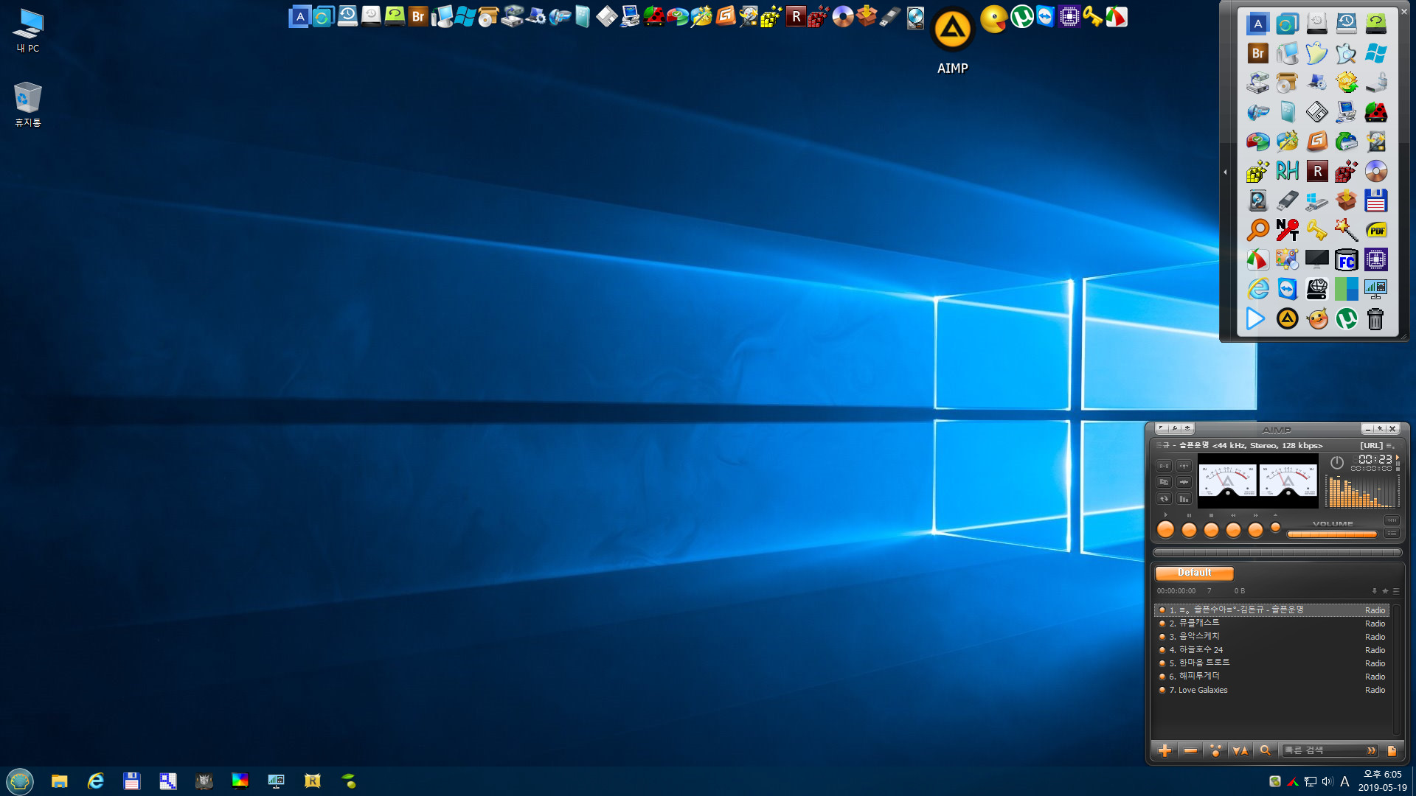This screenshot has width=1416, height=796.
Task: Open PDF tool in launcher panel
Action: pos(1375,230)
